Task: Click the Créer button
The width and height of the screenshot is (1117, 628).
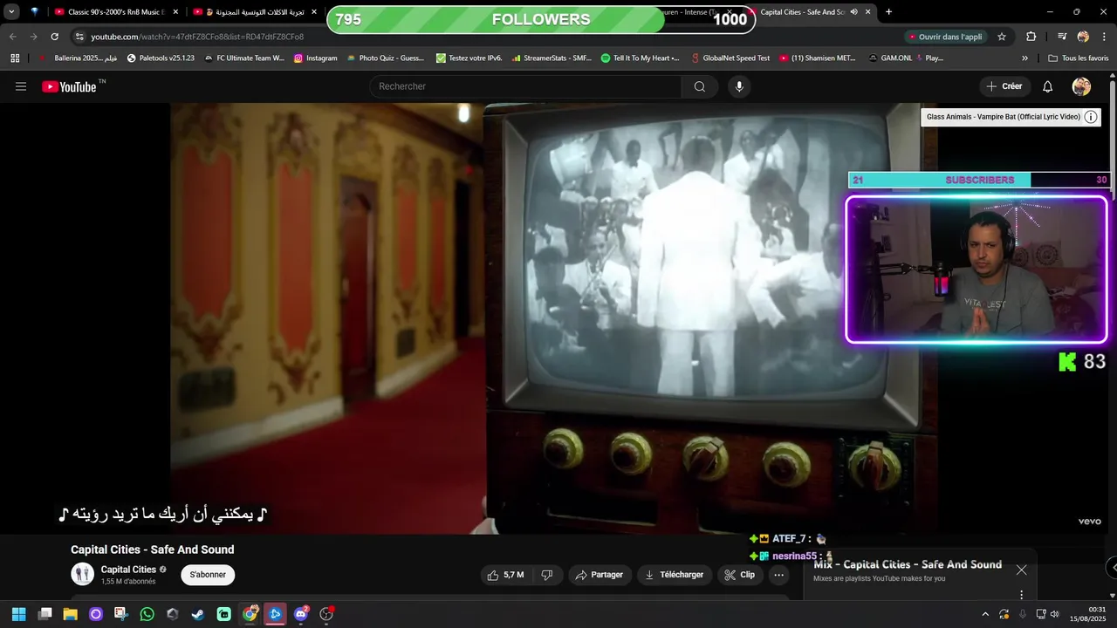Action: click(x=1004, y=86)
